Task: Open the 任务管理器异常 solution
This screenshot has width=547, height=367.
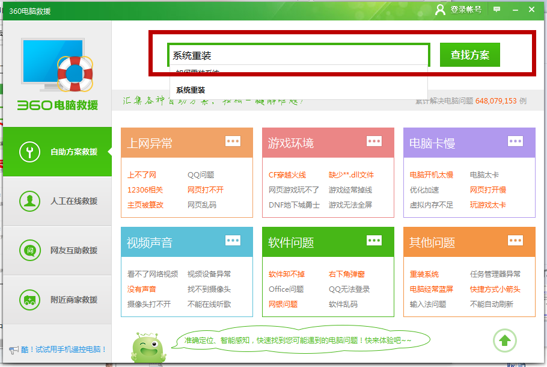Action: coord(495,274)
